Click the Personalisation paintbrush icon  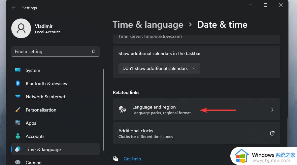(x=18, y=110)
